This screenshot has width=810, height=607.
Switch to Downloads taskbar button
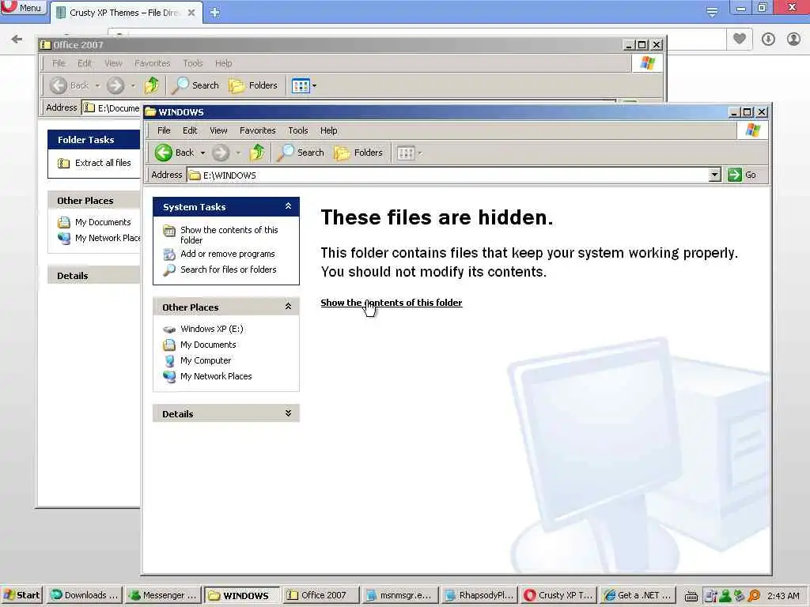(85, 595)
